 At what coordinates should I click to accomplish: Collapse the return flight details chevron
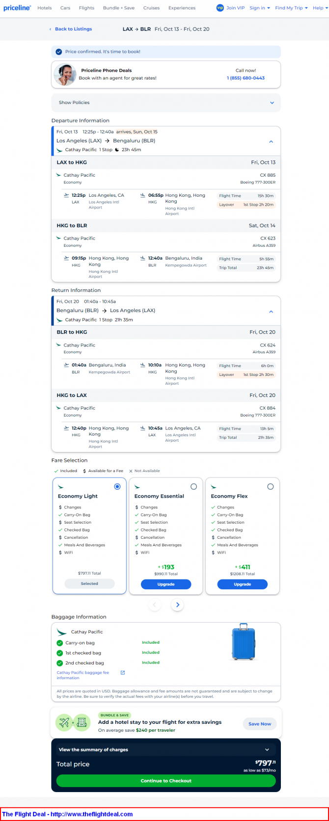271,312
